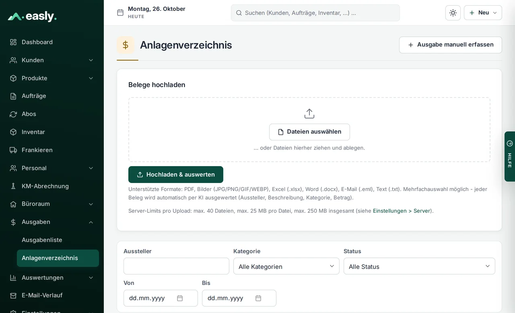Open the Von date picker calendar icon

point(180,298)
